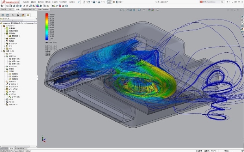Click the Print icon in top toolbar
Image resolution: width=244 pixels, height=152 pixels.
99,2
